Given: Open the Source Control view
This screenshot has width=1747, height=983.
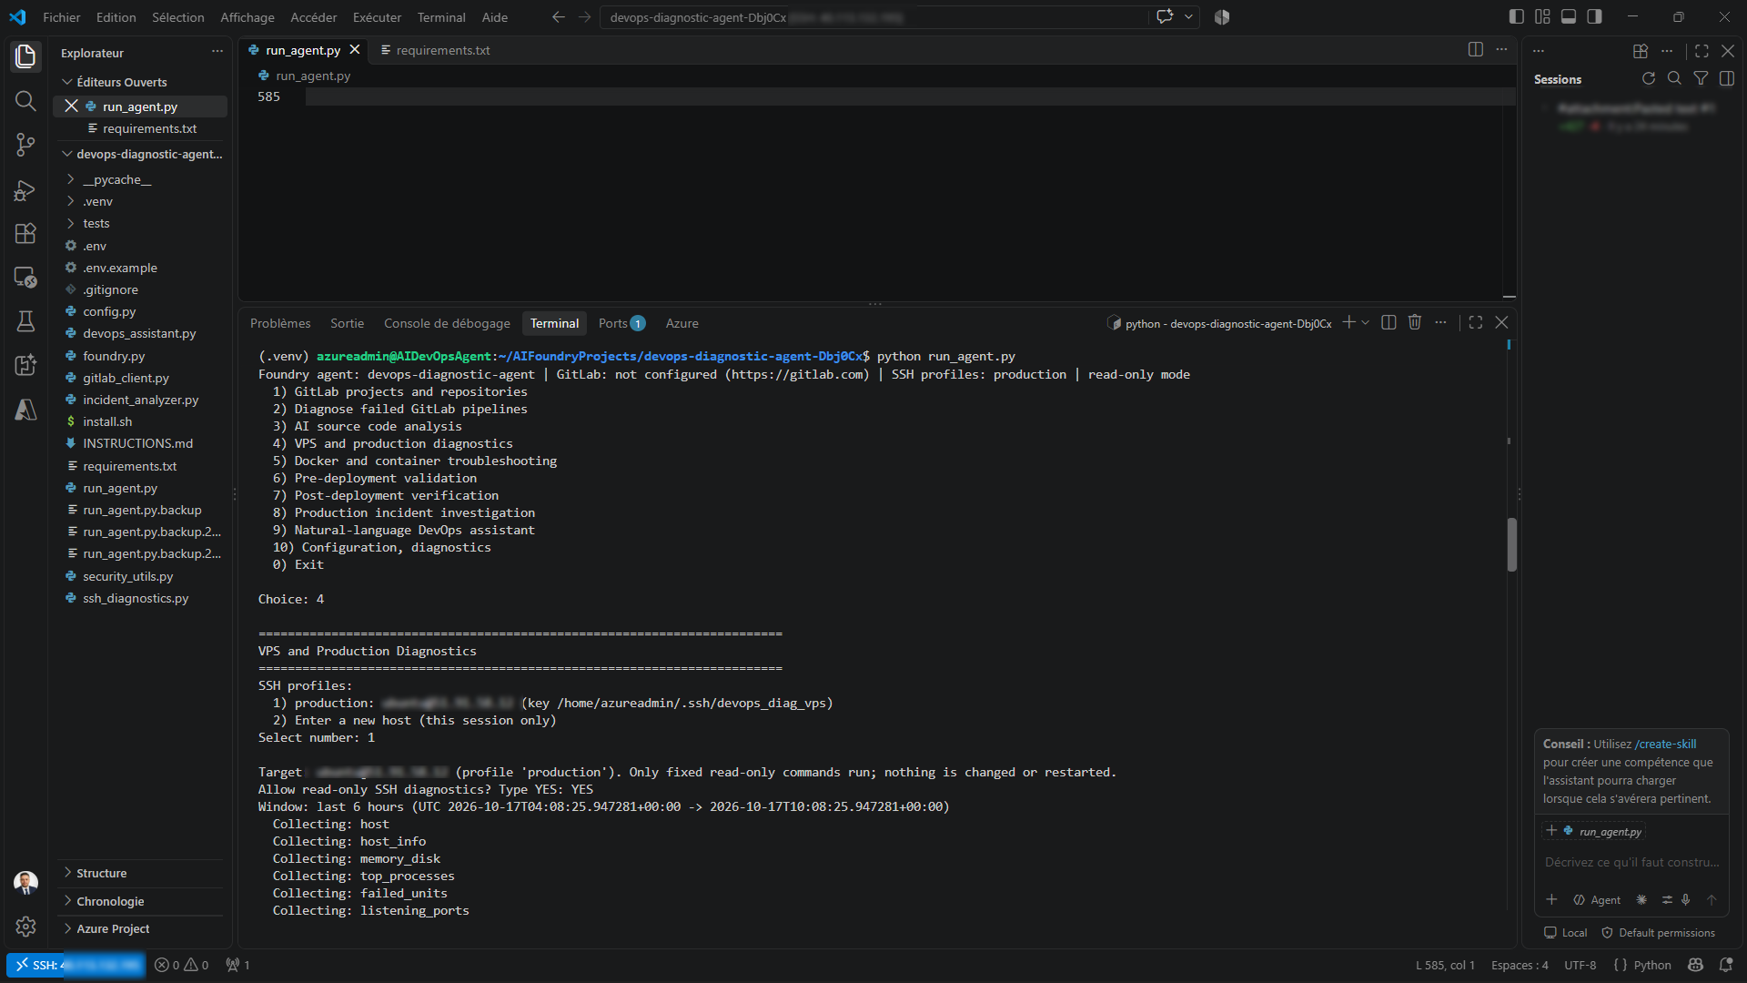Looking at the screenshot, I should click(x=25, y=145).
